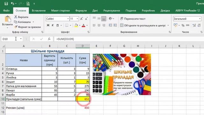Click decrease indent icon

click(110, 25)
